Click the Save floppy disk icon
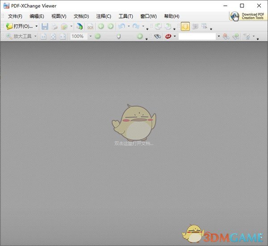This screenshot has width=268, height=246. point(45,26)
